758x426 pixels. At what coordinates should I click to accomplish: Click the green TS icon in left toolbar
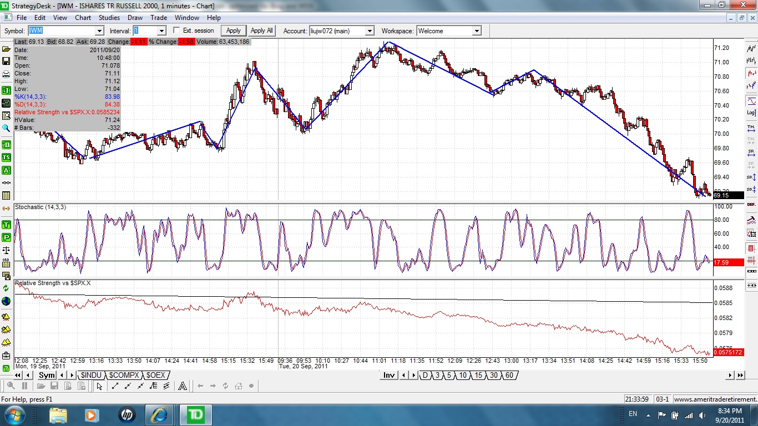pos(6,158)
